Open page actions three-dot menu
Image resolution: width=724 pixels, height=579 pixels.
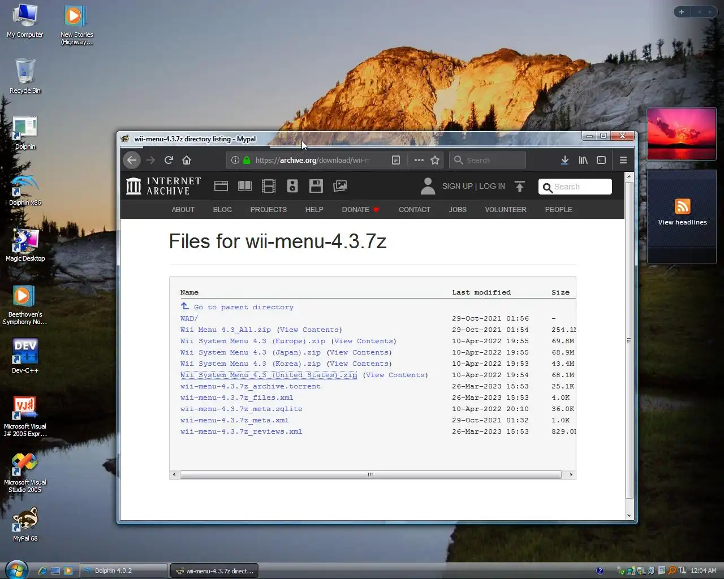[419, 160]
